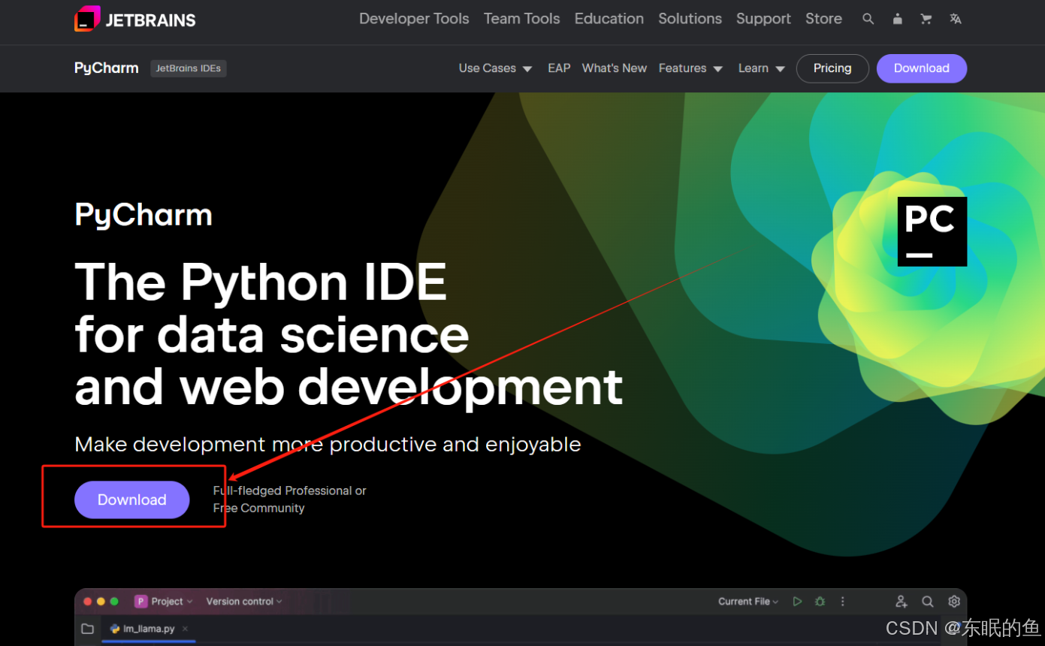Open the user account icon
Viewport: 1045px width, 646px height.
(897, 19)
